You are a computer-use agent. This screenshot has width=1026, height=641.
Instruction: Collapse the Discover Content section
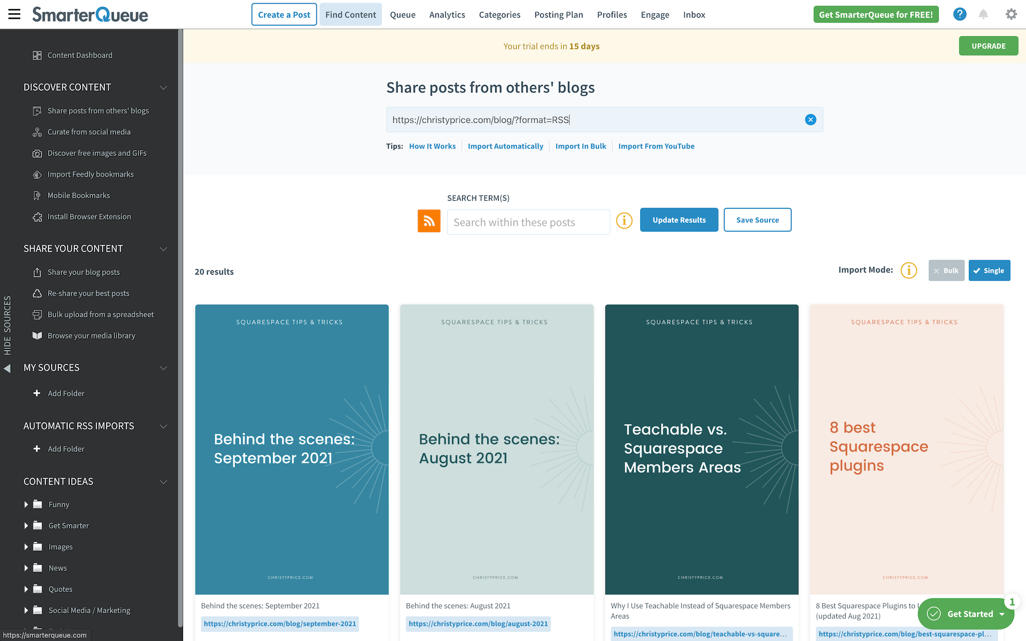click(x=164, y=88)
